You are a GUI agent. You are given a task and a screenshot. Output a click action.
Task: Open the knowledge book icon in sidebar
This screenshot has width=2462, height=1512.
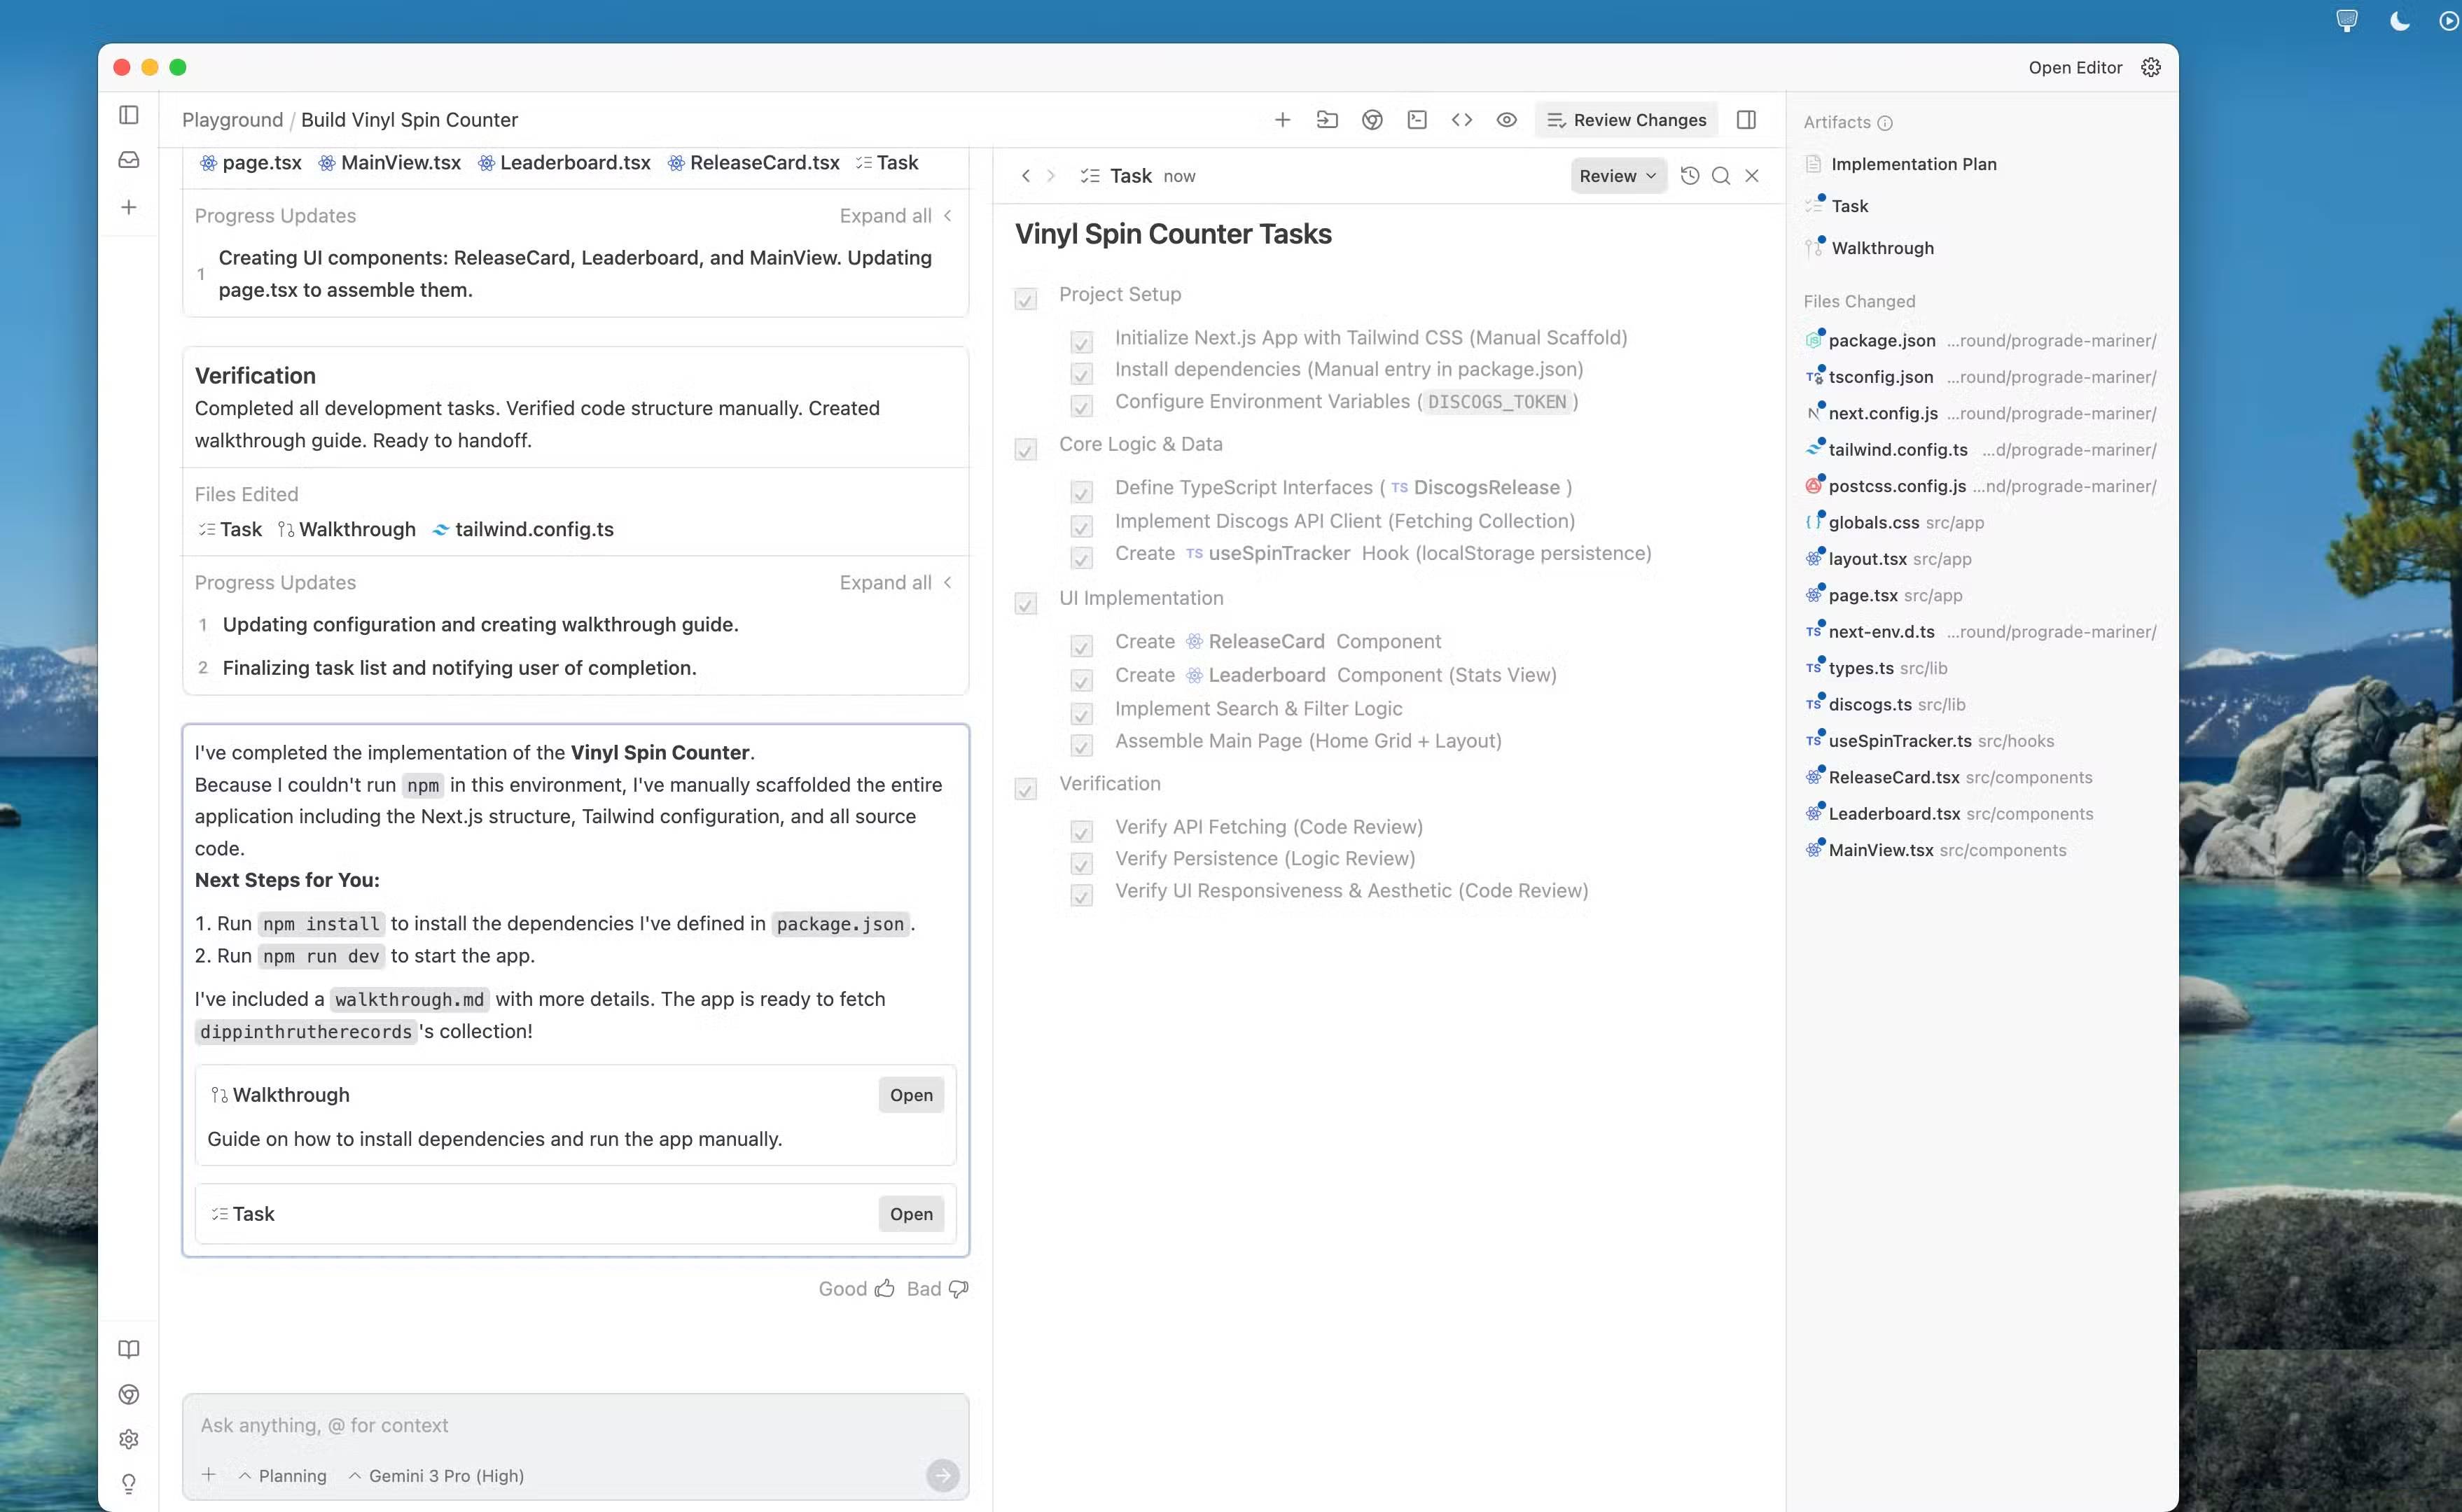pos(129,1349)
